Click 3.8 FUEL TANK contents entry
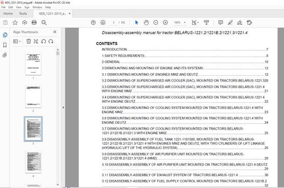Screen dimensions: 284x188 coord(185,144)
